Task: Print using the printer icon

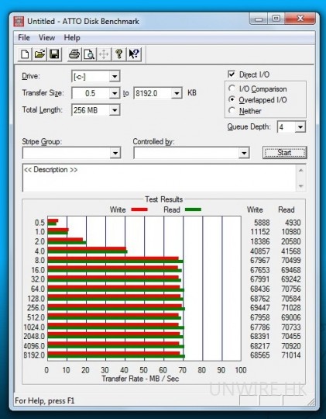Action: click(x=74, y=54)
